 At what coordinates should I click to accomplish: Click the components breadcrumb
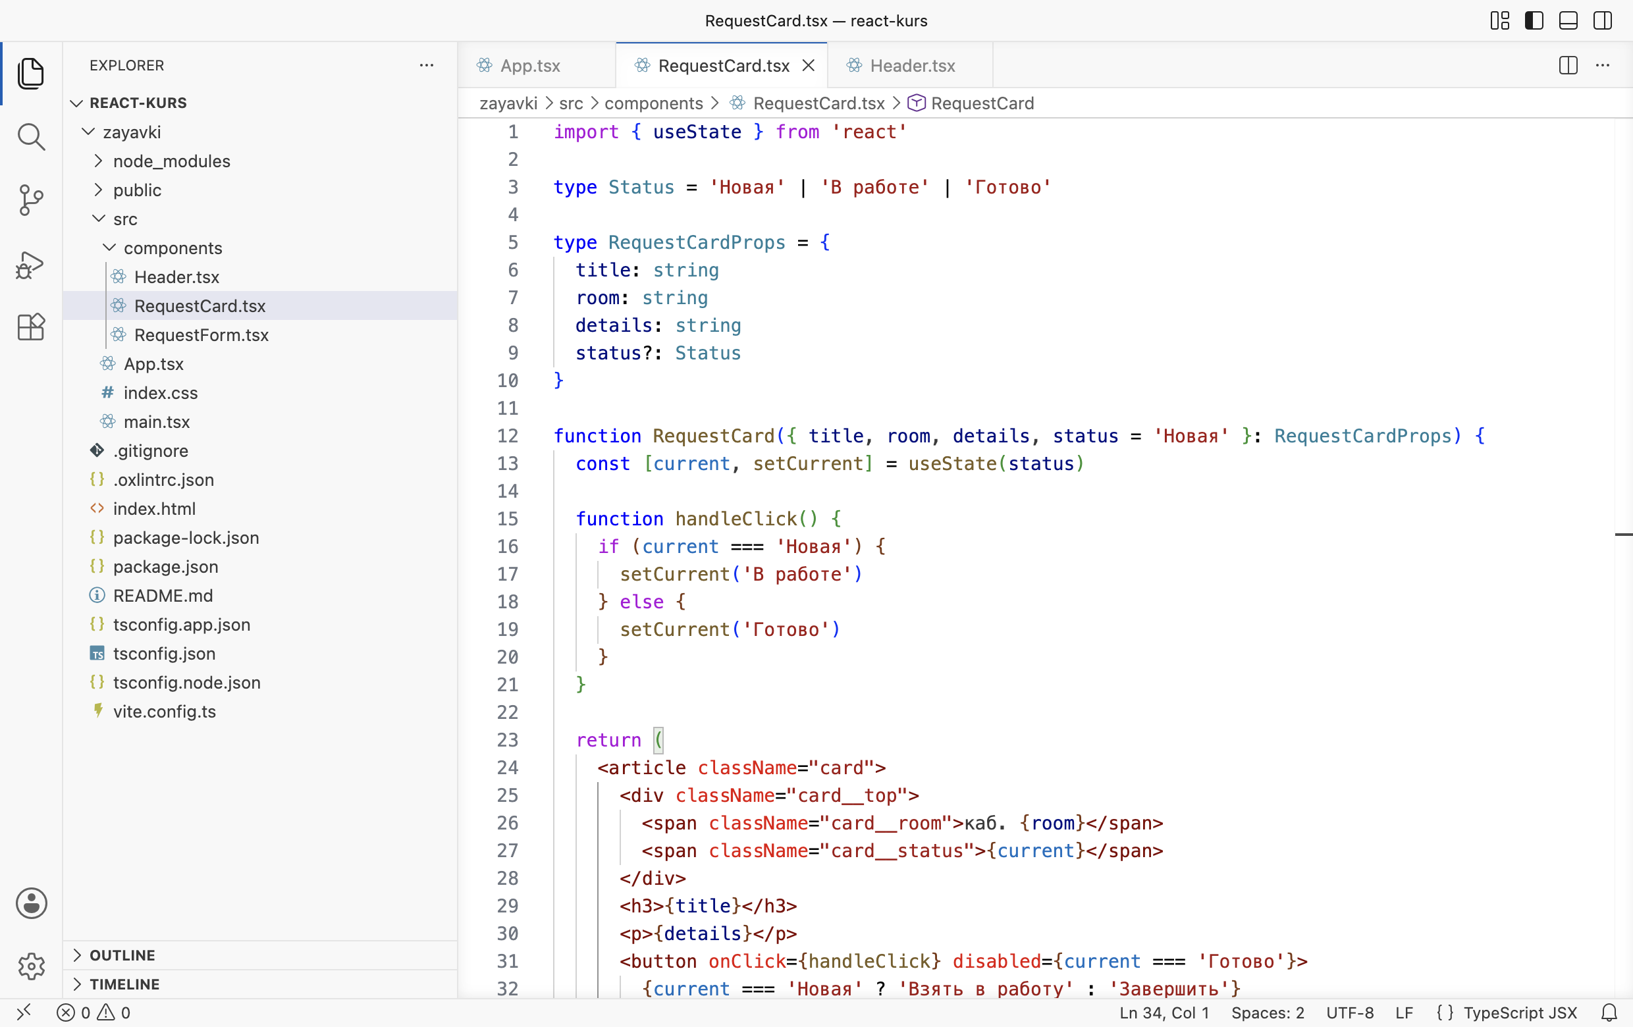[x=654, y=103]
